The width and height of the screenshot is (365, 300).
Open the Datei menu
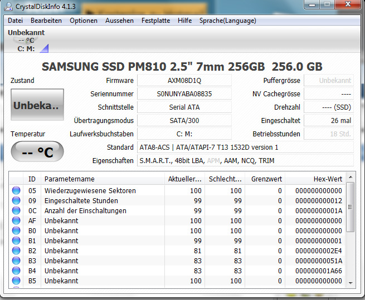tap(15, 21)
